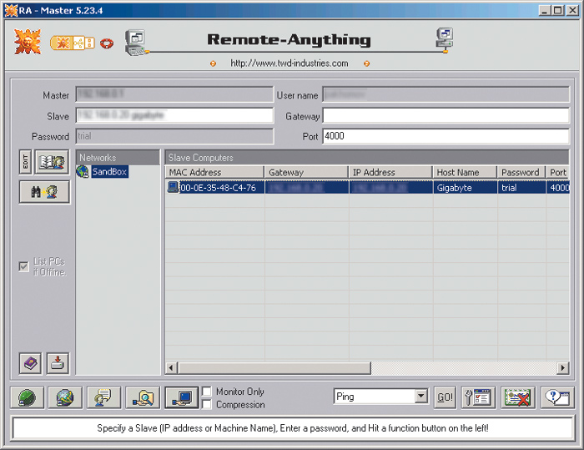Click the binoculars search computers button

(x=44, y=192)
